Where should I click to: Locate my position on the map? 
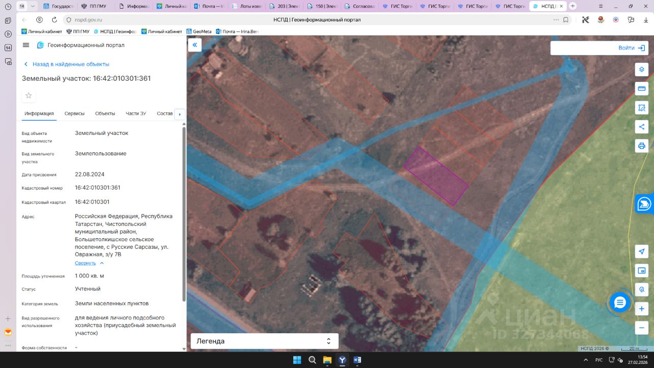pos(642,251)
